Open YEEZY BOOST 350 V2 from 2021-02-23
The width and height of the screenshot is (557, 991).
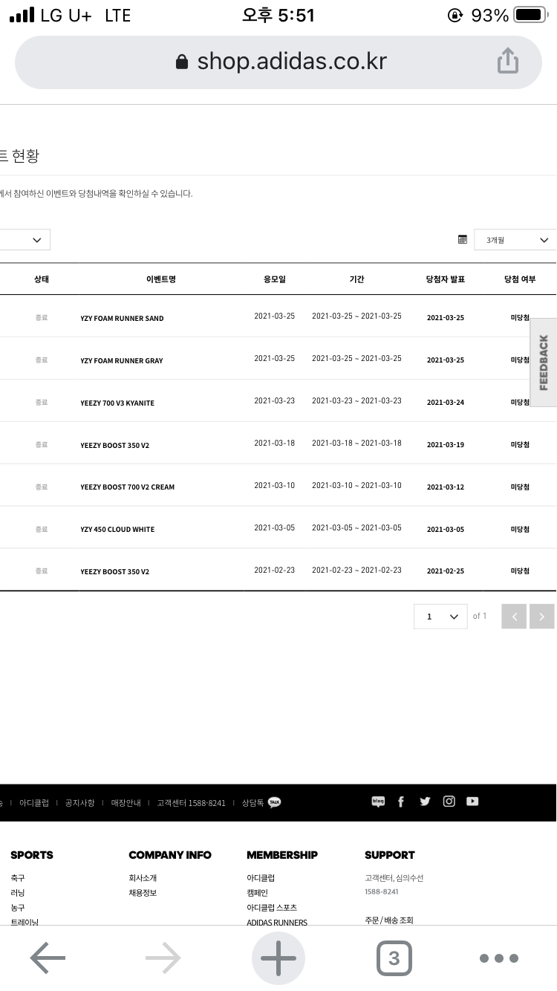[x=115, y=572]
